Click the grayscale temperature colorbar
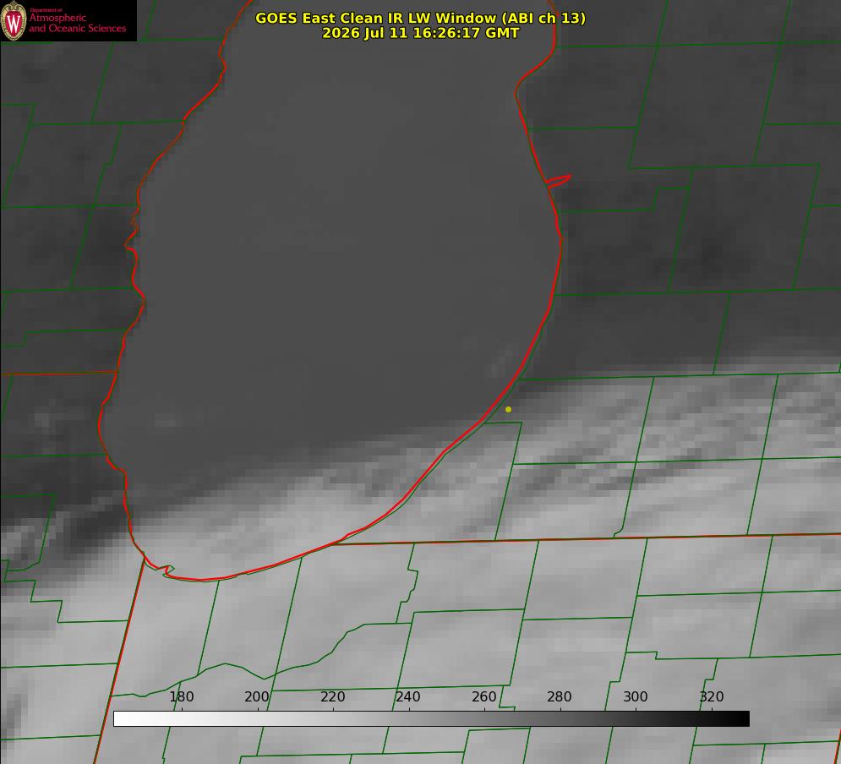Image resolution: width=841 pixels, height=764 pixels. (431, 718)
